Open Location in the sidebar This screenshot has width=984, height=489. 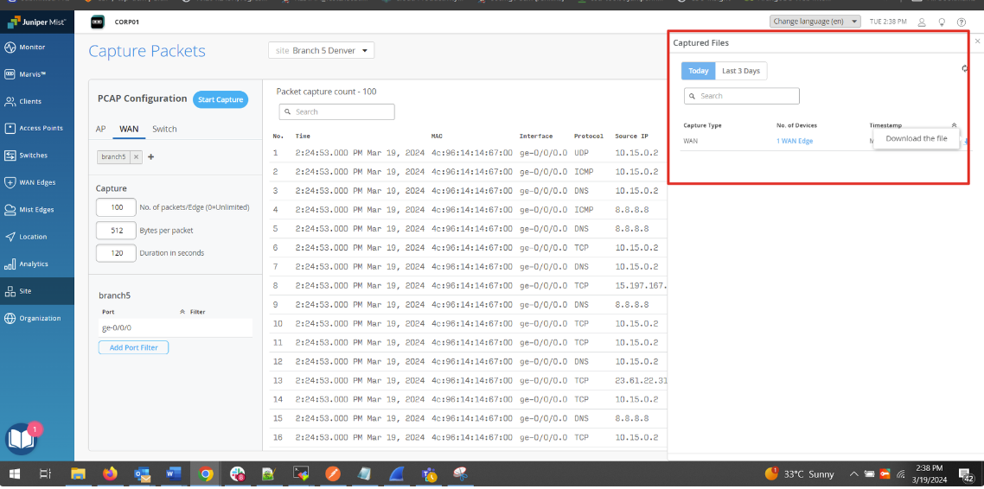37,237
